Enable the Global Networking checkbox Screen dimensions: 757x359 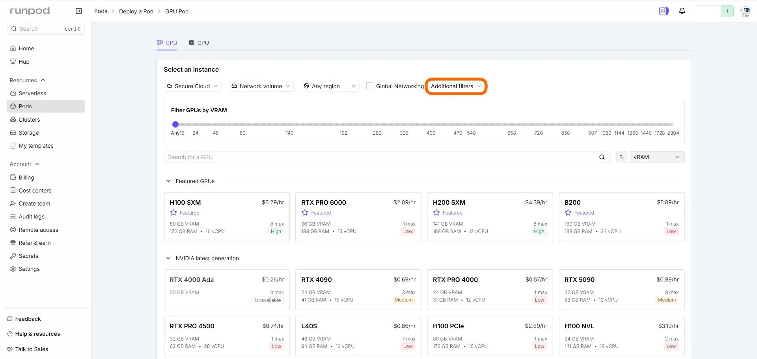(x=370, y=86)
